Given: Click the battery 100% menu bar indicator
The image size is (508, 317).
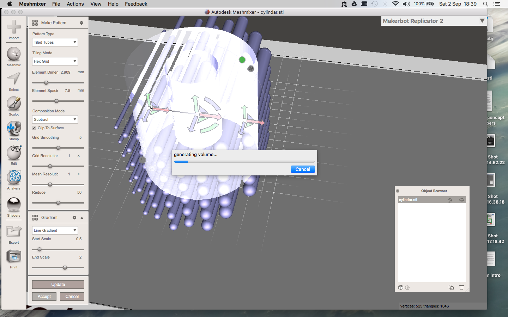Looking at the screenshot, I should coord(424,4).
